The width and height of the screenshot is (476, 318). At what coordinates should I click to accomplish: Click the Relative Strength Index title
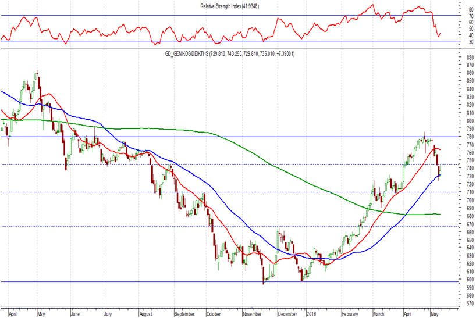click(238, 6)
